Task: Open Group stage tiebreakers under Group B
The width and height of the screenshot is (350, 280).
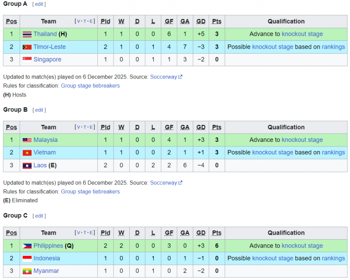Action: [x=90, y=192]
